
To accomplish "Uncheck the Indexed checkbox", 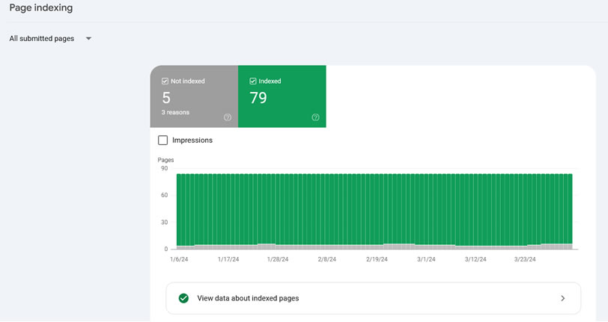I will 253,81.
